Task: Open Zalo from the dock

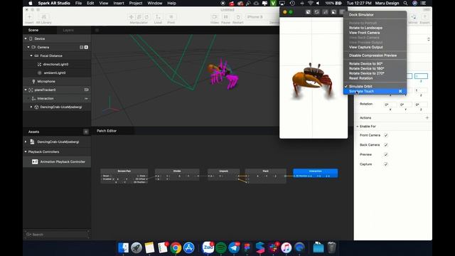Action: click(x=208, y=248)
